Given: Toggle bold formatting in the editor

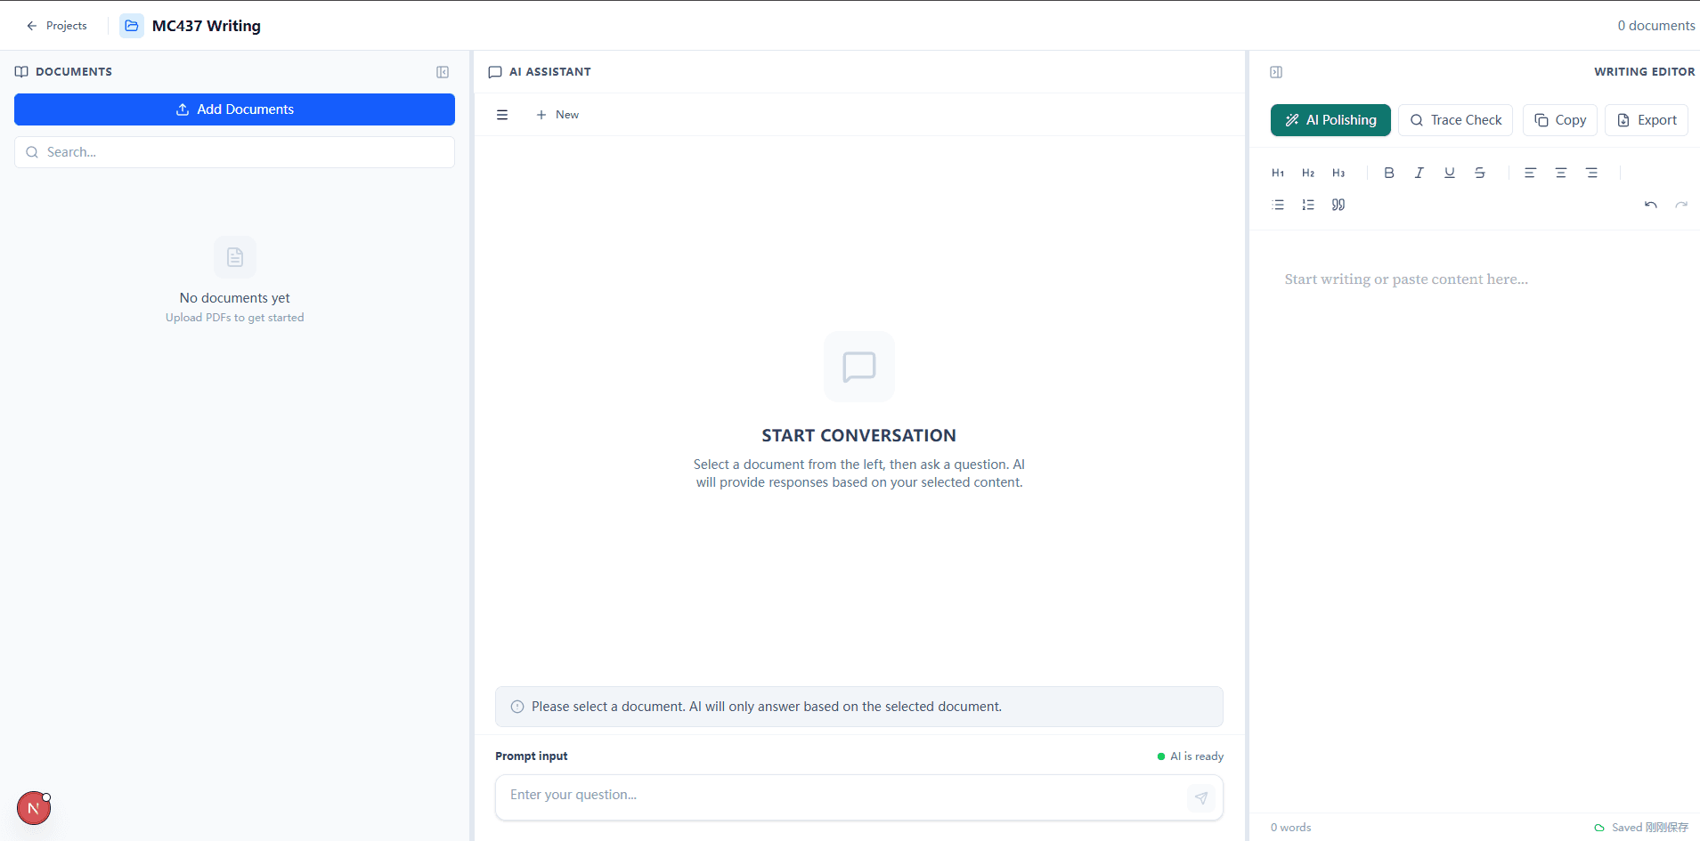Looking at the screenshot, I should pos(1388,173).
